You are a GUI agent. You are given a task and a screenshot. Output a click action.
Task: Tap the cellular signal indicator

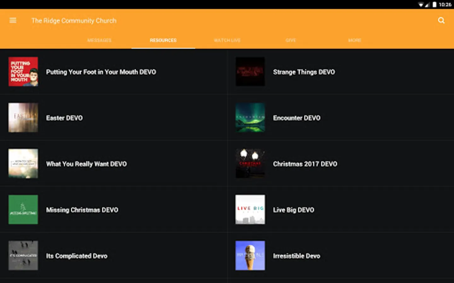click(428, 4)
